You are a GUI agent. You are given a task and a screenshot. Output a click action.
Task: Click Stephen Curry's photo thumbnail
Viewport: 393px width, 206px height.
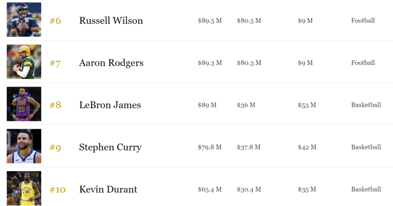(24, 146)
